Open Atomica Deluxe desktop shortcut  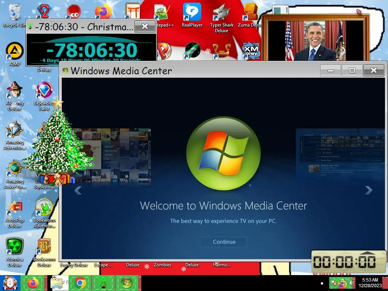coord(15,252)
